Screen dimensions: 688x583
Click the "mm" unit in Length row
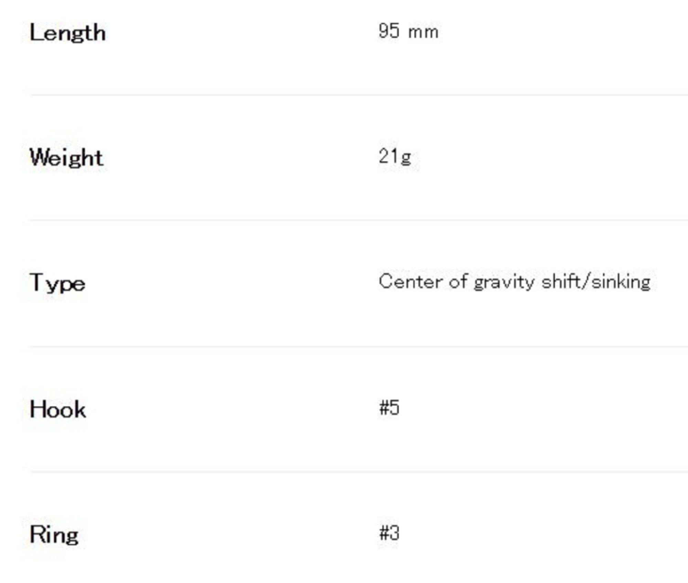423,32
